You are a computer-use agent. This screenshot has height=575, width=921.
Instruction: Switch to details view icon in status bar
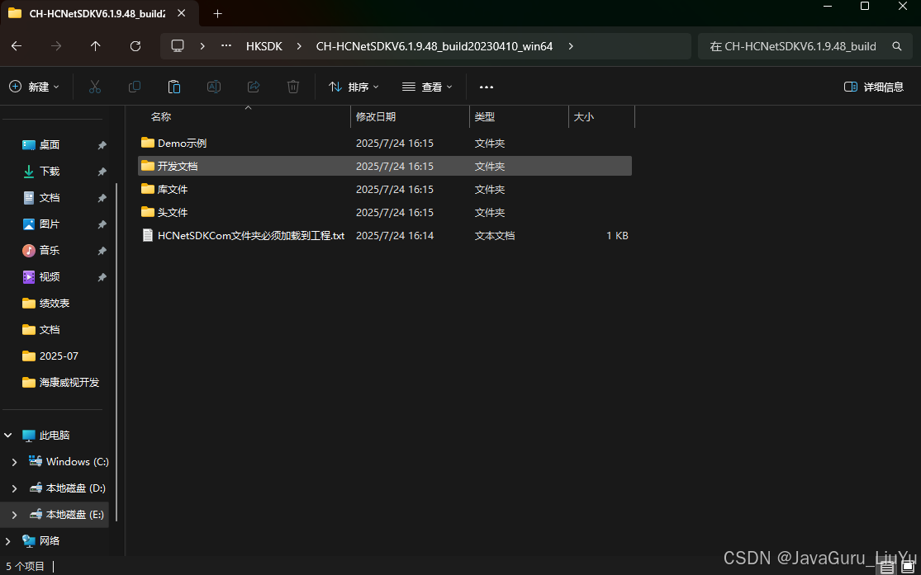(x=887, y=568)
